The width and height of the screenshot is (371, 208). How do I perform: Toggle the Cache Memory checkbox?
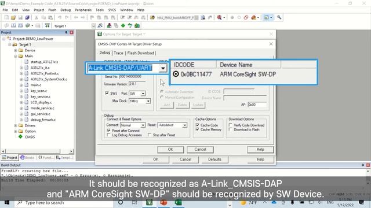(197, 129)
